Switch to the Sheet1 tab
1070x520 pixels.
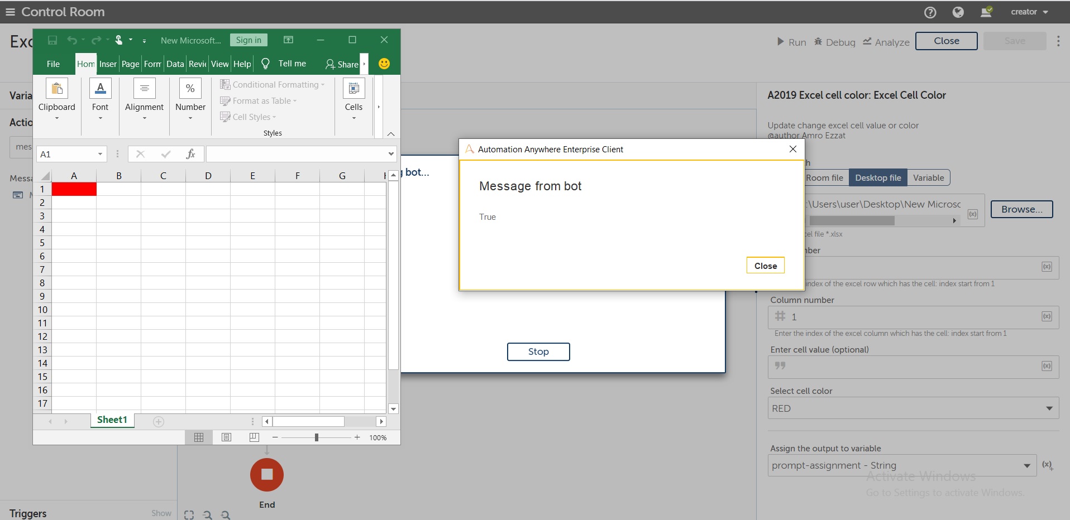pos(112,420)
